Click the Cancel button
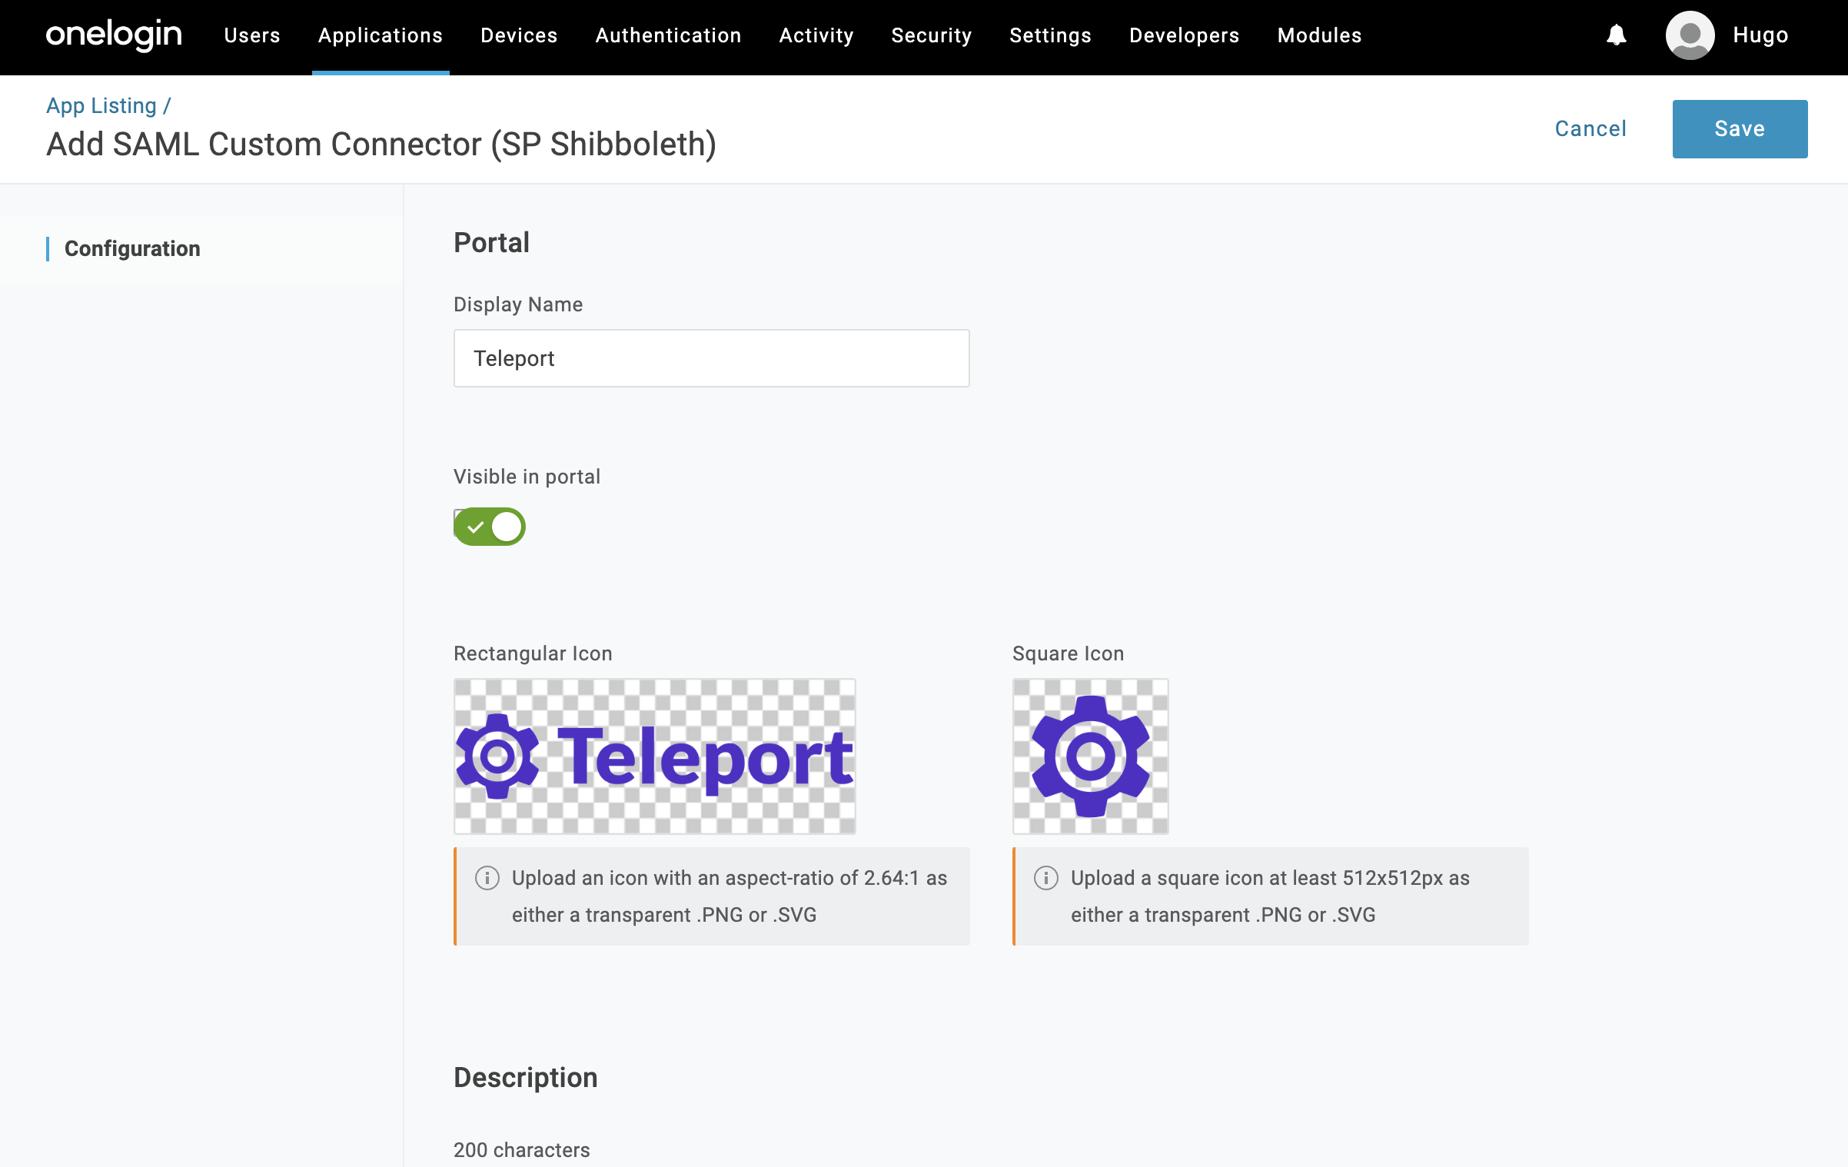This screenshot has height=1167, width=1848. coord(1590,129)
